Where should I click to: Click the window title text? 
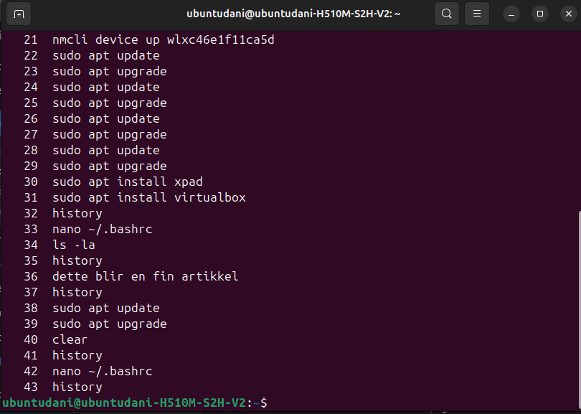[293, 14]
